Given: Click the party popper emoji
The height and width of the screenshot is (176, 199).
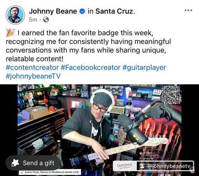Looking at the screenshot, I should pyautogui.click(x=11, y=33).
